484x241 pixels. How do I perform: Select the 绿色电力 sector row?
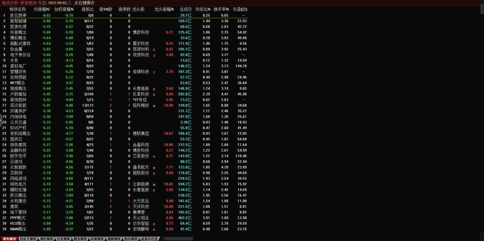click(x=18, y=184)
